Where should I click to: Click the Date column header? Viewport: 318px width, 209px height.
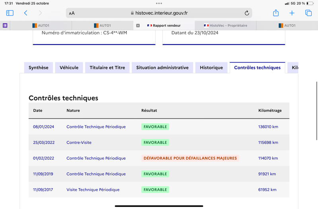coord(38,111)
